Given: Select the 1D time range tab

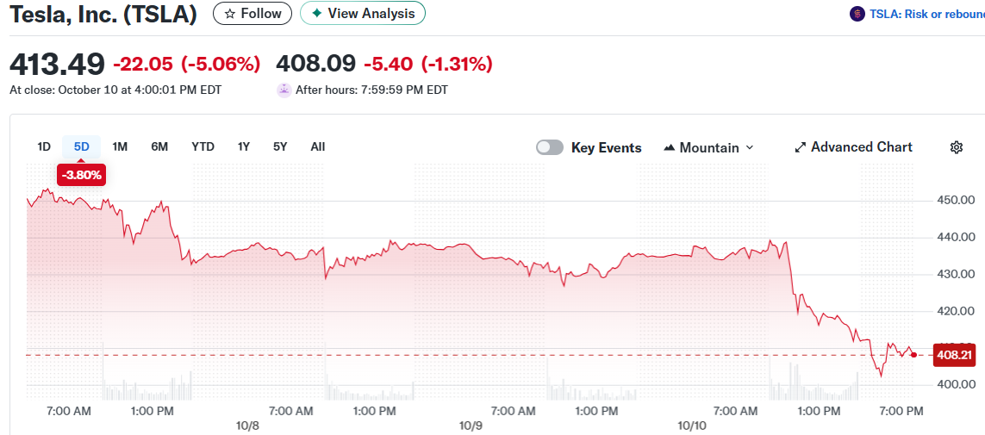Looking at the screenshot, I should tap(44, 146).
